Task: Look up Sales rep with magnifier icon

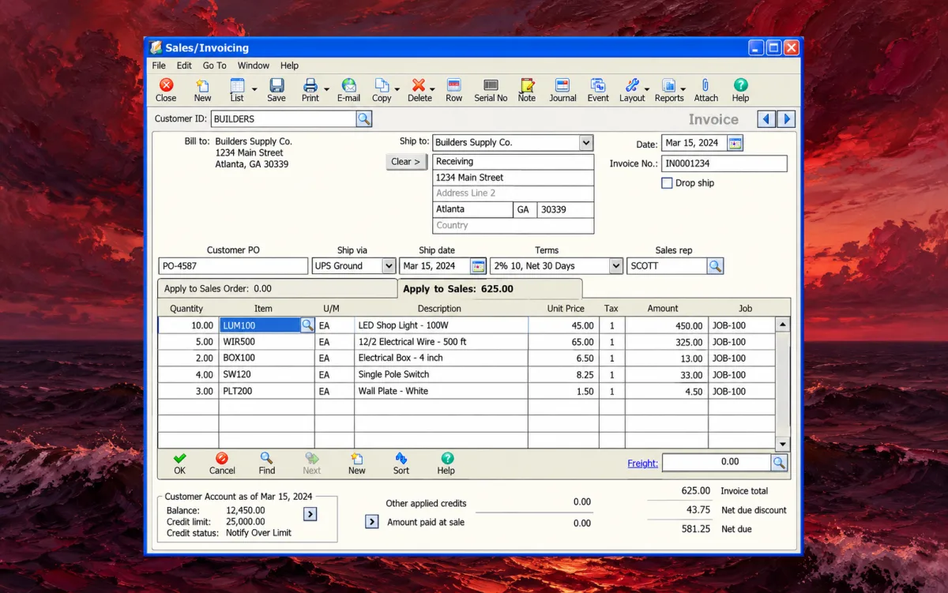Action: [x=715, y=266]
